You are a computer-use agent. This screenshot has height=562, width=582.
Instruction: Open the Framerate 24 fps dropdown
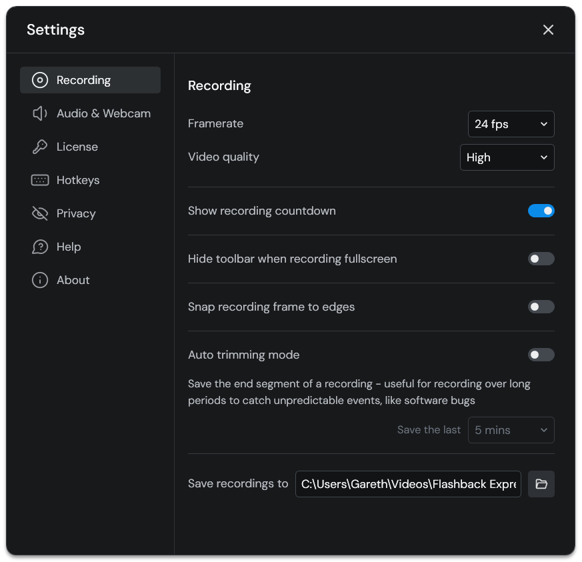(511, 124)
